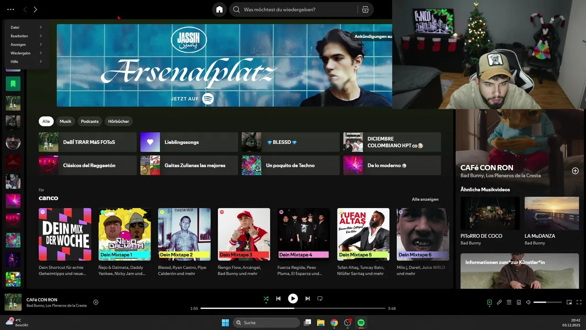This screenshot has height=330, width=586.
Task: Go forward with the right arrow
Action: pyautogui.click(x=35, y=9)
